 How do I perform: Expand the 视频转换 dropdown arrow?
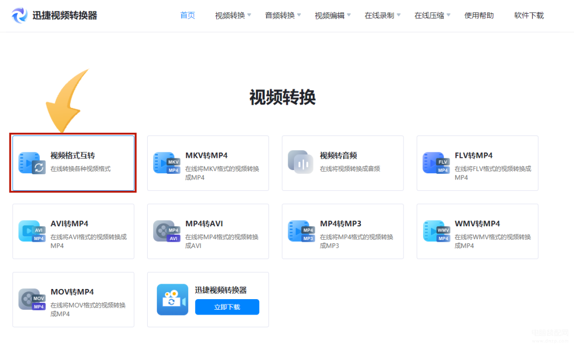249,15
